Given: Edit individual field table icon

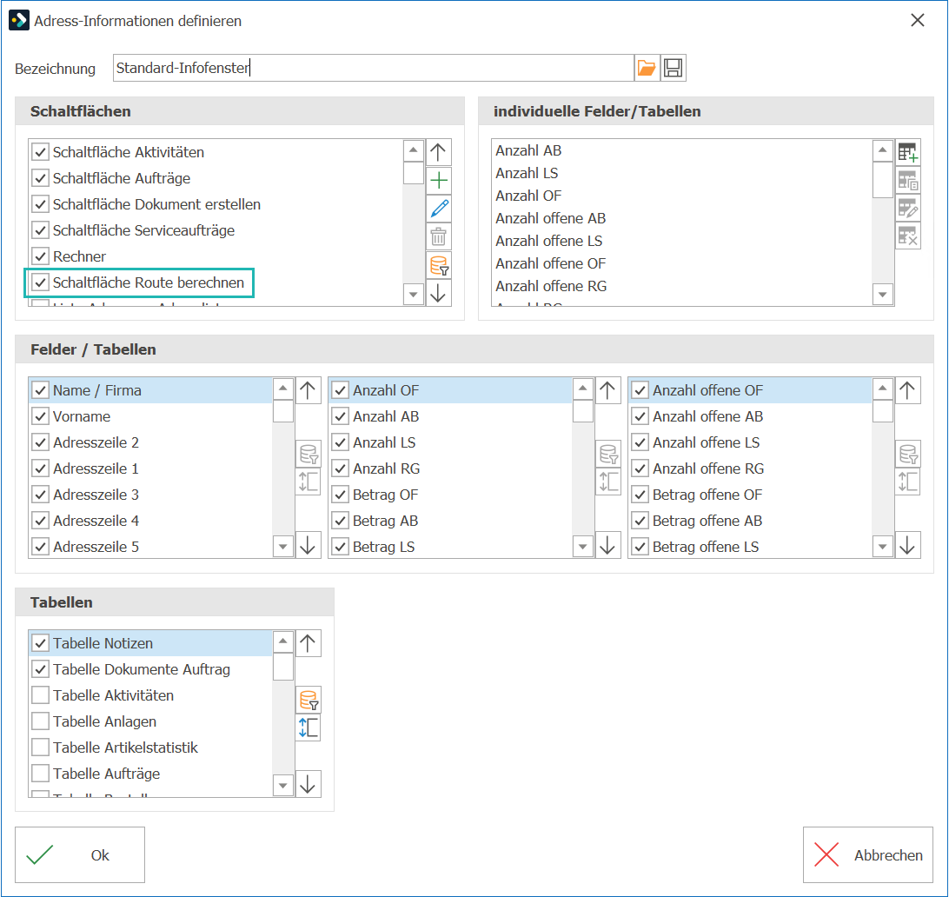Looking at the screenshot, I should (x=908, y=209).
